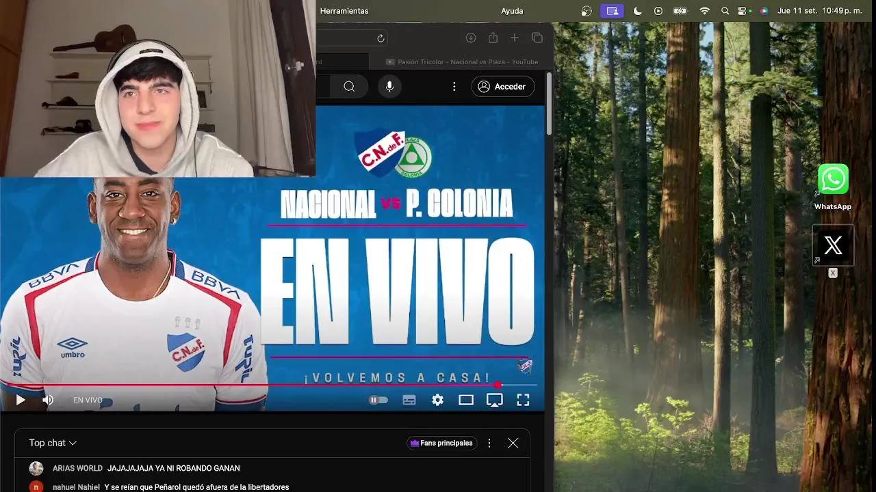
Task: Open Now Playing menu bar icon
Action: pos(658,11)
